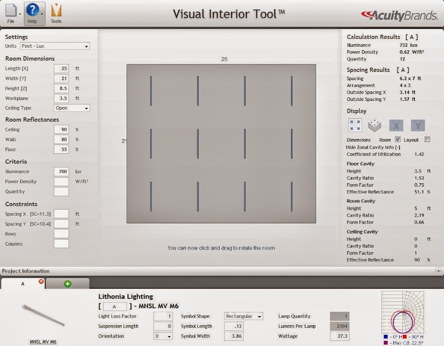Expand Project Information with plus icon
444x346 pixels.
click(x=438, y=271)
